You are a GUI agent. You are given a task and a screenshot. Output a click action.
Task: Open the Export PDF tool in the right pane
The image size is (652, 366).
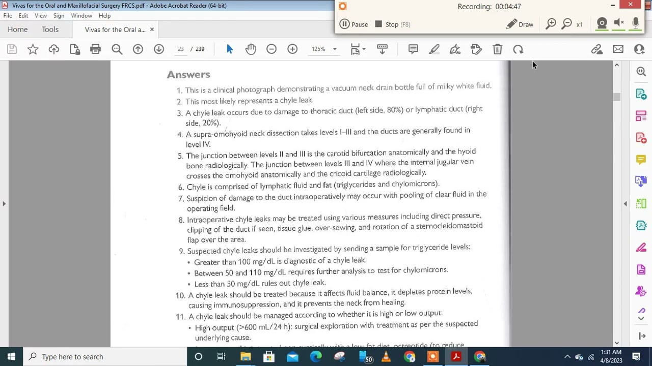pyautogui.click(x=641, y=94)
